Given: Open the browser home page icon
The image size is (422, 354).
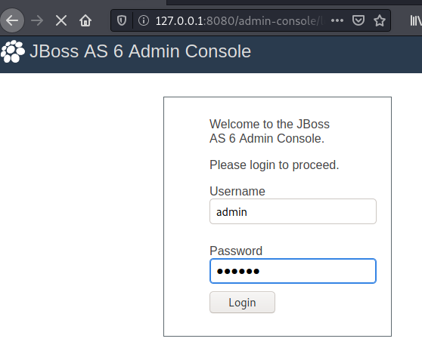Looking at the screenshot, I should [85, 20].
